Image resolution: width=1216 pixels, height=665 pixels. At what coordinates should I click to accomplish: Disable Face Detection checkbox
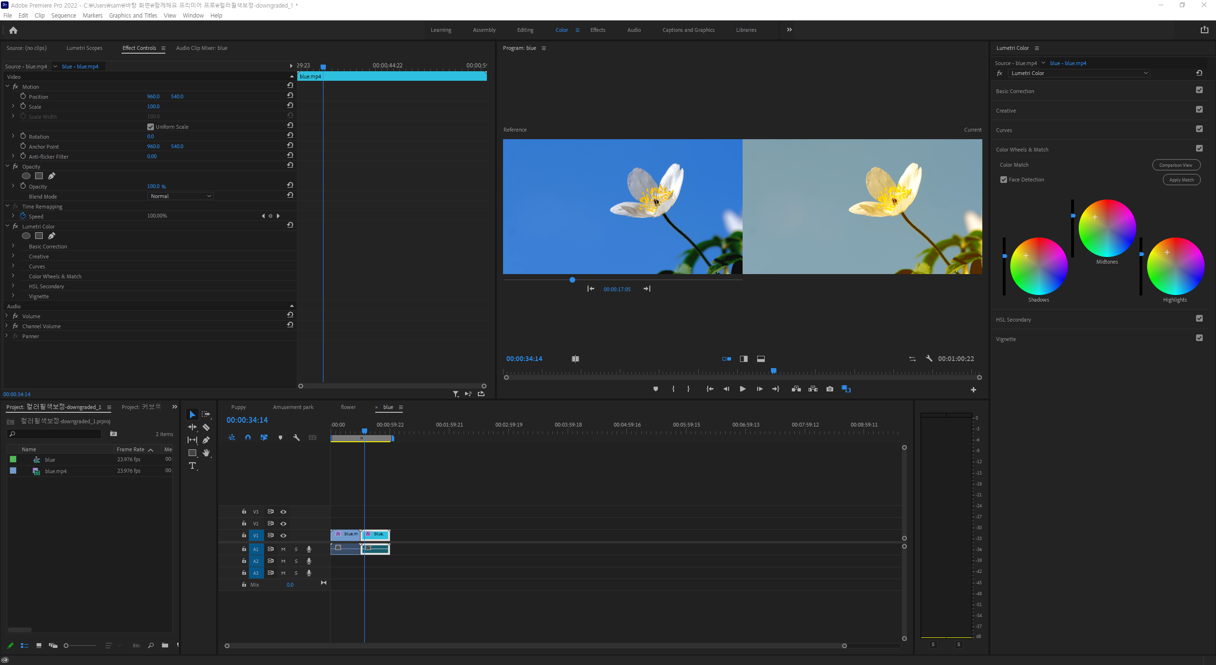pos(1004,180)
